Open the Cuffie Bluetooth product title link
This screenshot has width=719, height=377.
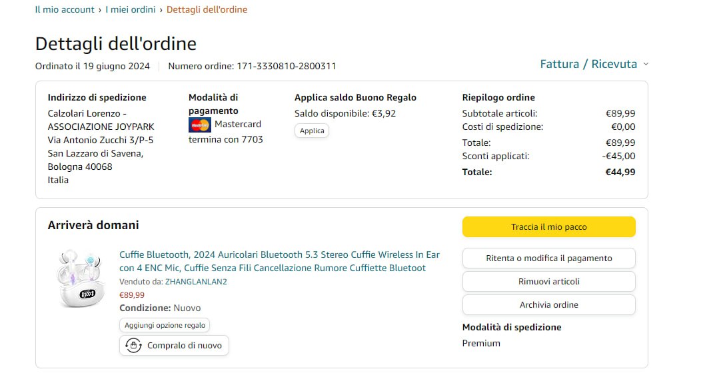(x=279, y=261)
